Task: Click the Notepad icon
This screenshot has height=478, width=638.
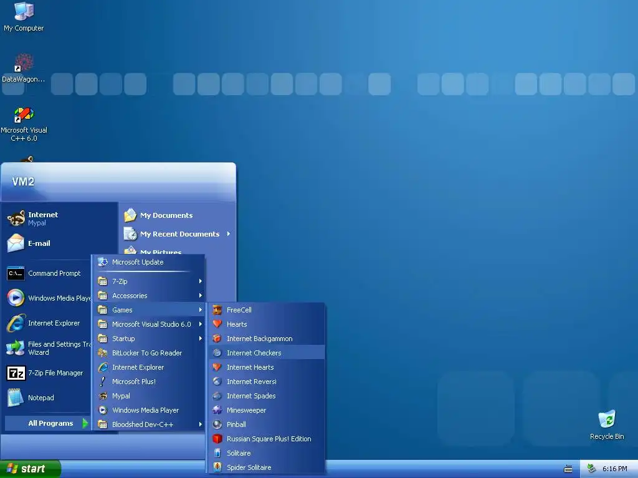Action: (16, 398)
